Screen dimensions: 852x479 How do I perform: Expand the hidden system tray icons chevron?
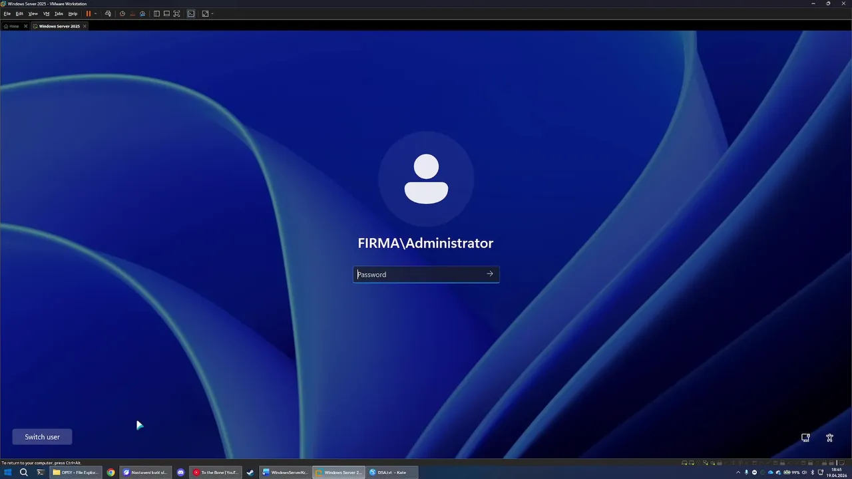click(x=738, y=472)
